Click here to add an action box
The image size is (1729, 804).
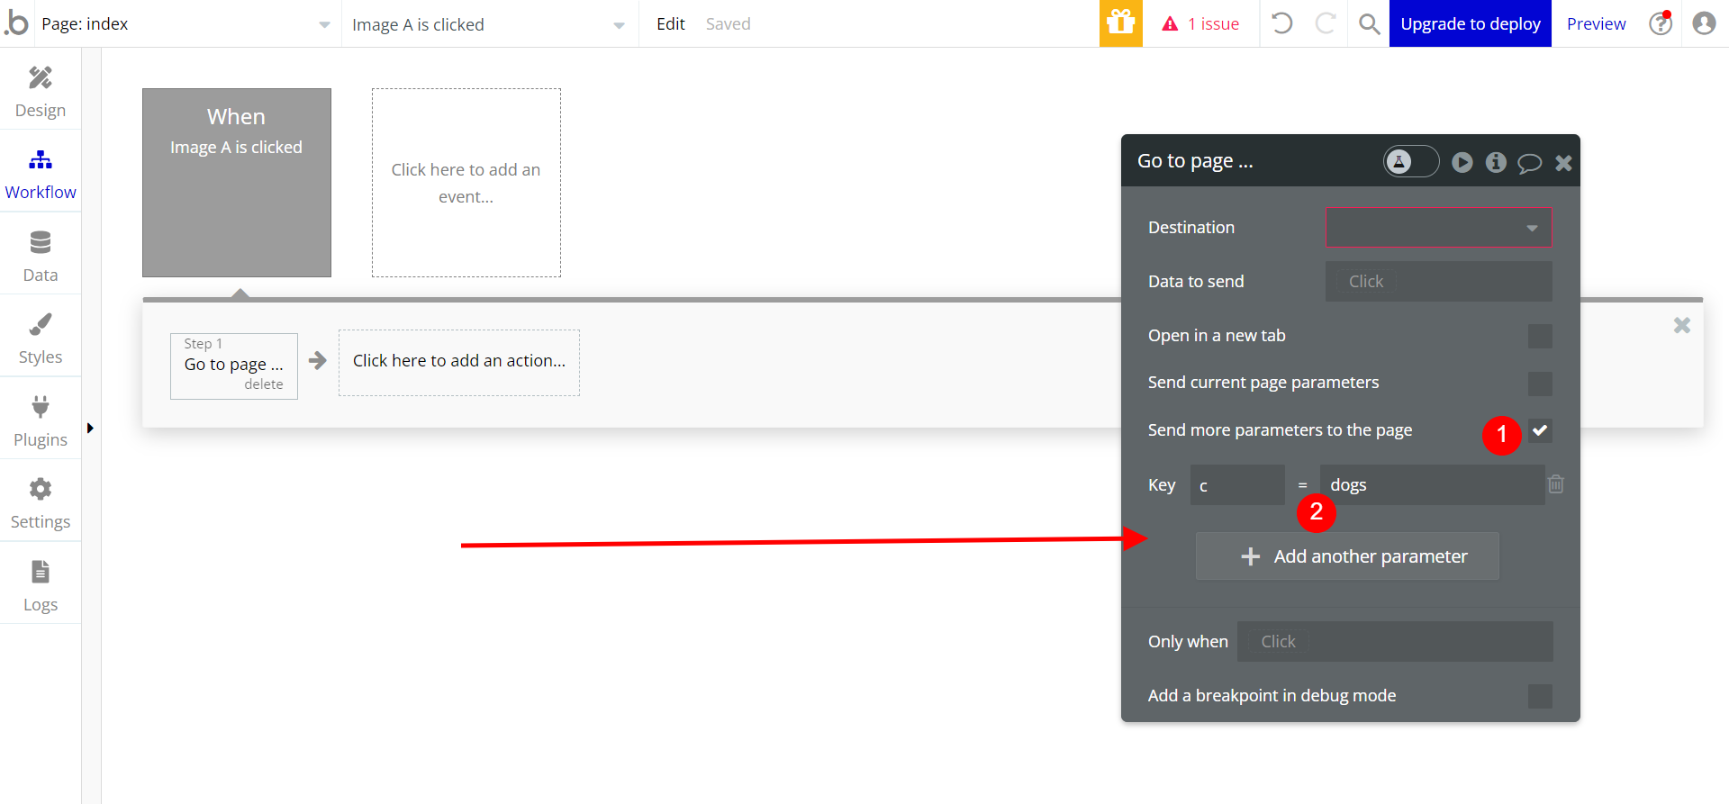click(x=459, y=362)
